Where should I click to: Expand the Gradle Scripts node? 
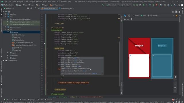point(3,61)
